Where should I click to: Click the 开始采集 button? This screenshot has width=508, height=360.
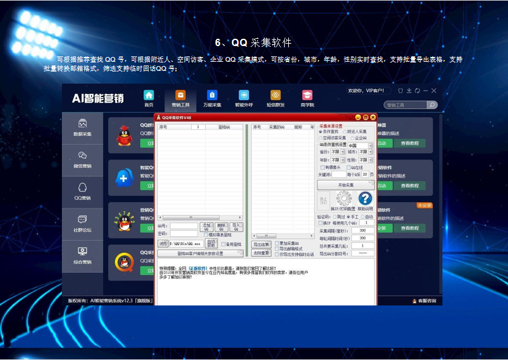346,185
